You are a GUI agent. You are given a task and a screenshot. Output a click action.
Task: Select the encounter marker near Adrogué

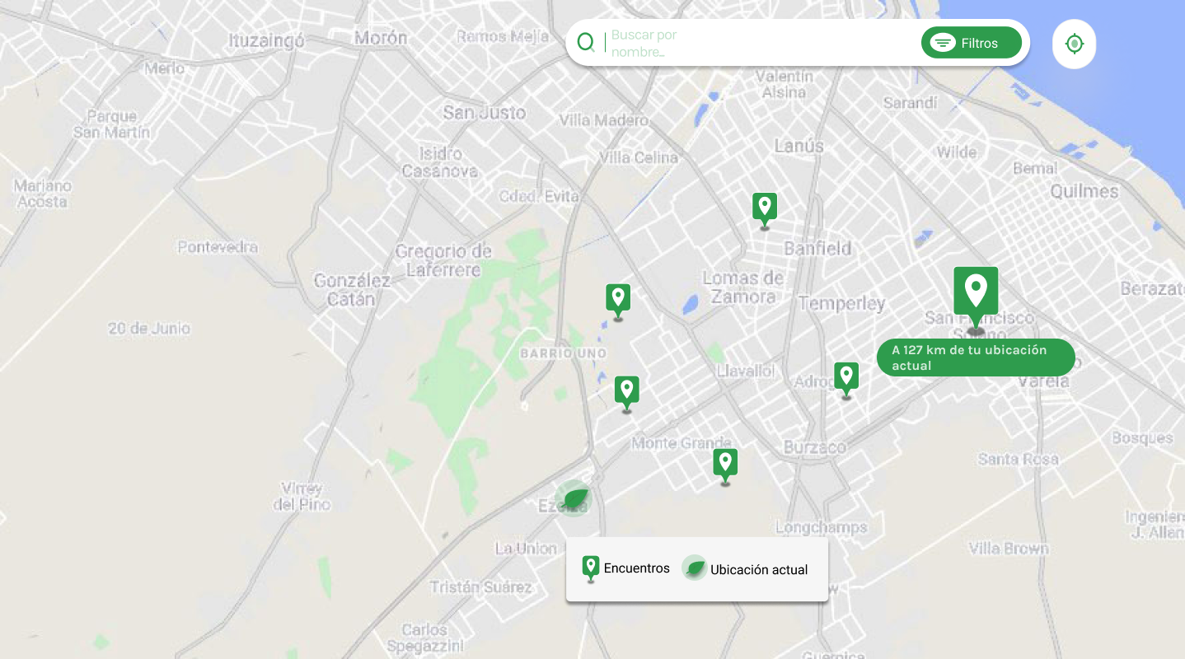coord(846,377)
